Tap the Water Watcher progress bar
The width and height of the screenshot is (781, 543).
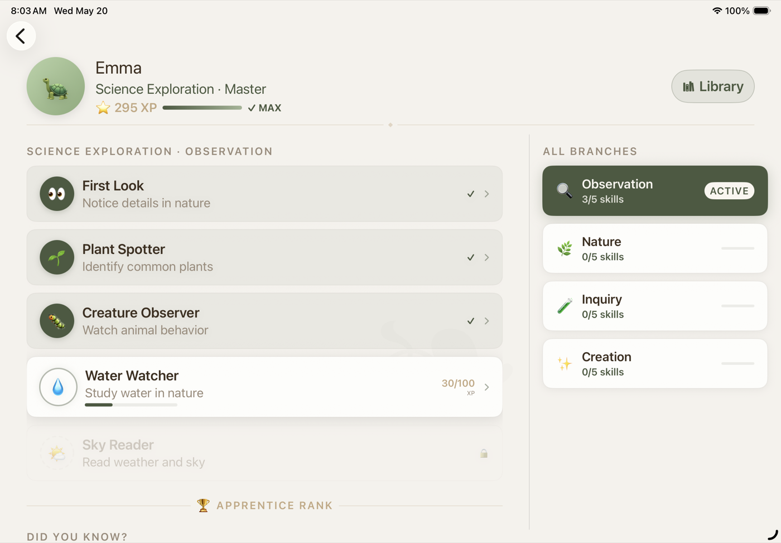(x=131, y=405)
